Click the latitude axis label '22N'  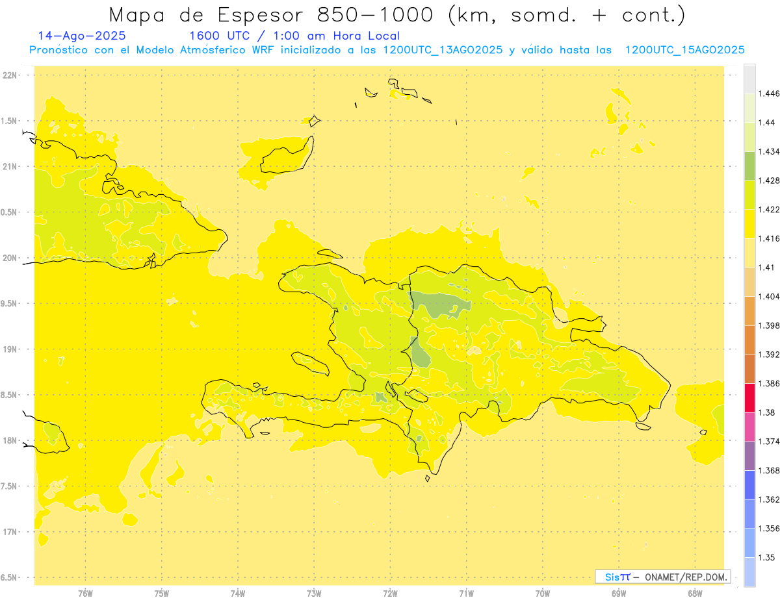coord(10,75)
